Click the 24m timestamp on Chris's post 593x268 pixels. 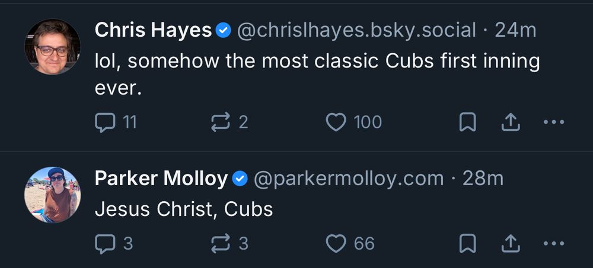point(515,30)
